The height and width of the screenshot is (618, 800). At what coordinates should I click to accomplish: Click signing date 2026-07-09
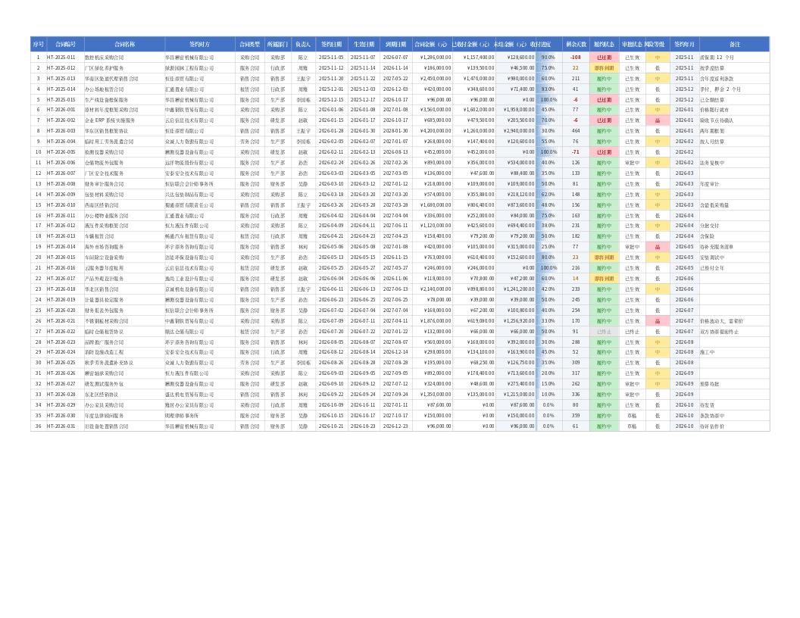331,321
